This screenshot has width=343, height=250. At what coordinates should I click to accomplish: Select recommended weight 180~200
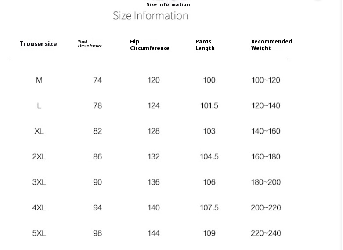point(266,182)
